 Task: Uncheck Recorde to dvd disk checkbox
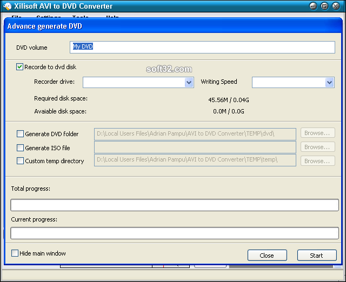coord(19,67)
